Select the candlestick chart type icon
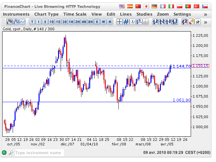The image size is (216, 162). point(9,22)
